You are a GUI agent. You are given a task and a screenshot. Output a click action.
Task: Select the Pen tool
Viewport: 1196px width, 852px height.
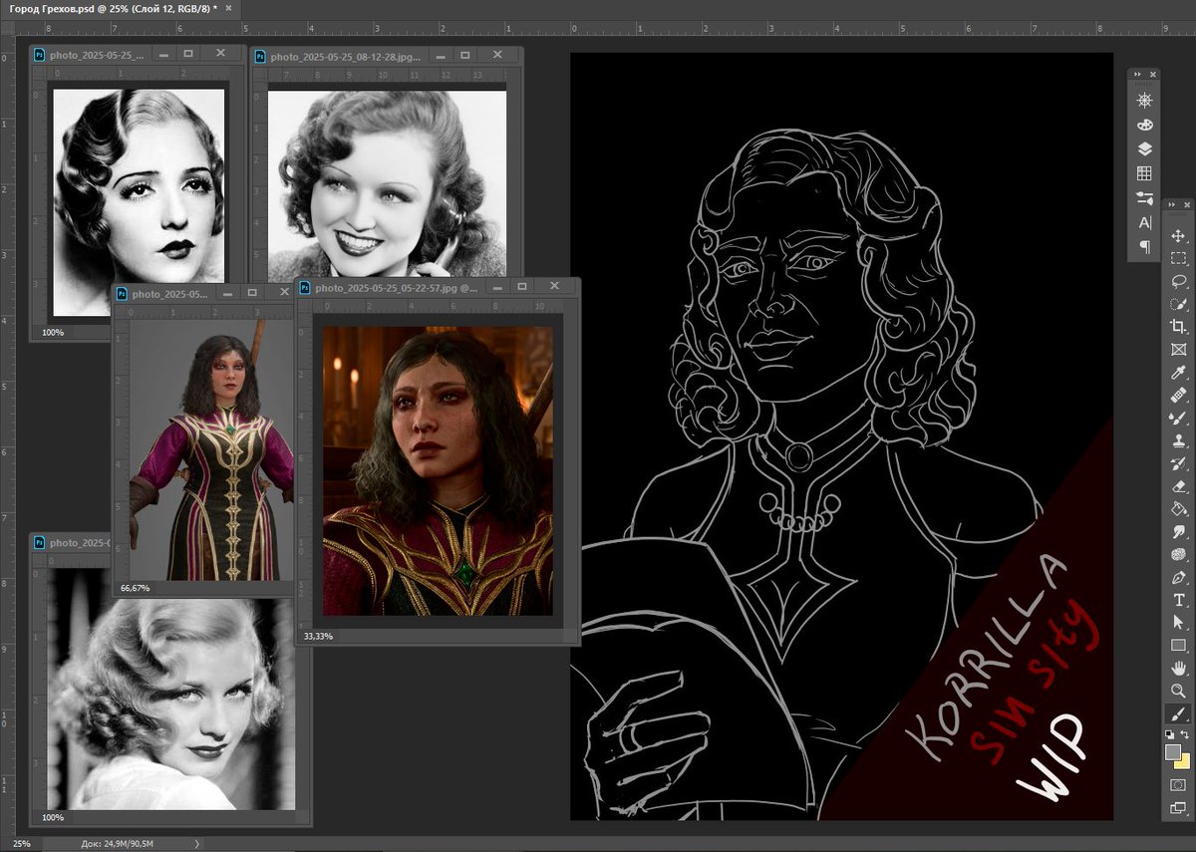[1178, 578]
